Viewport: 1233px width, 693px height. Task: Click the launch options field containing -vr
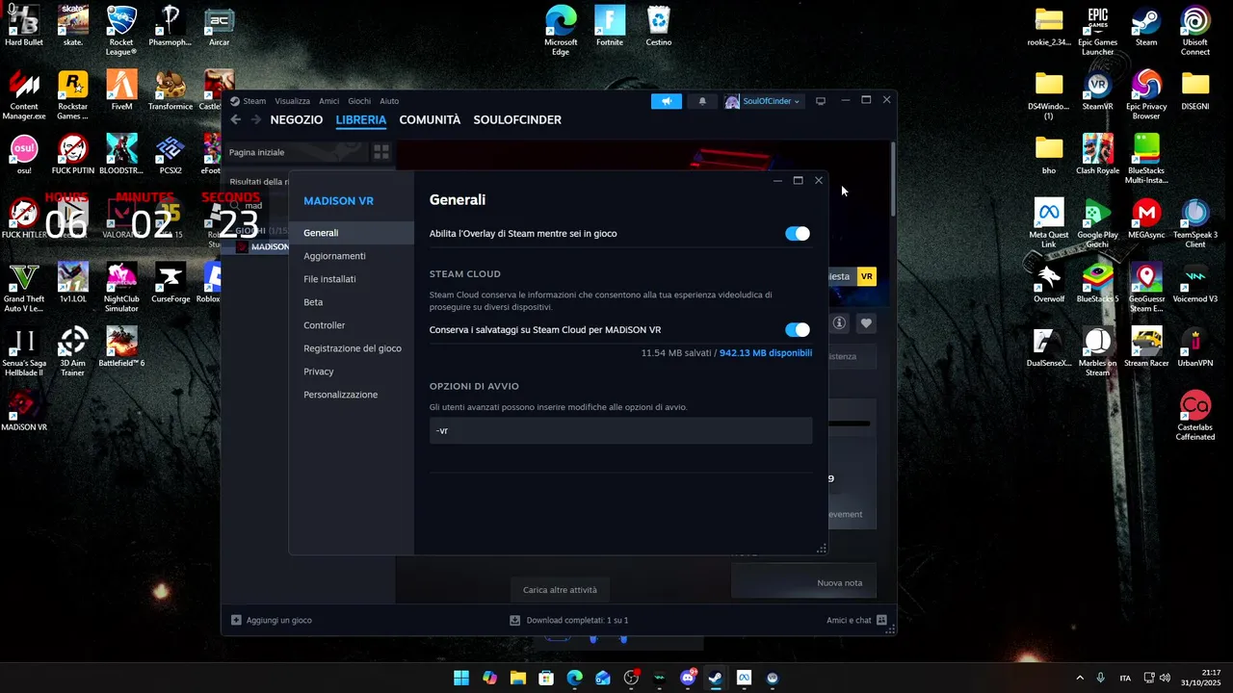point(620,430)
